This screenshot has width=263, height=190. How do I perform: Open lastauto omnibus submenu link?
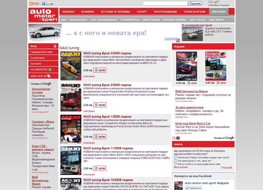click(x=175, y=20)
